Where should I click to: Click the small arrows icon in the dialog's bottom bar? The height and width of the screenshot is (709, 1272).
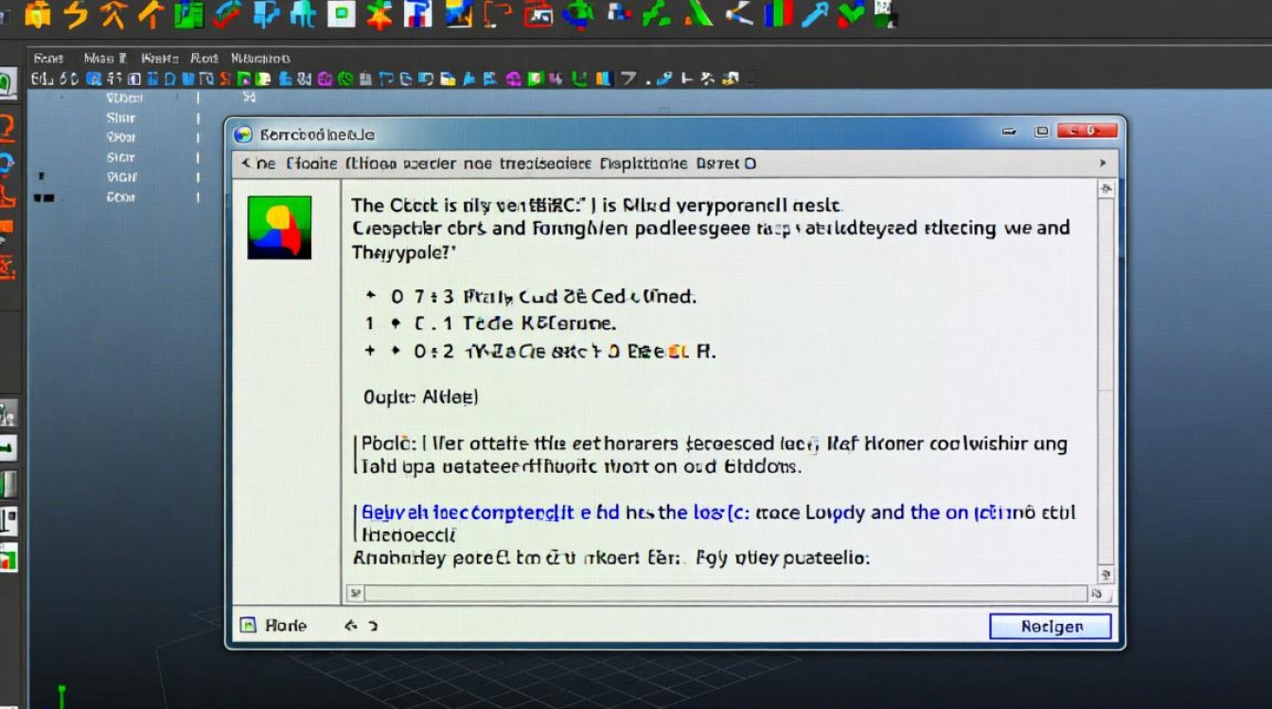point(361,625)
